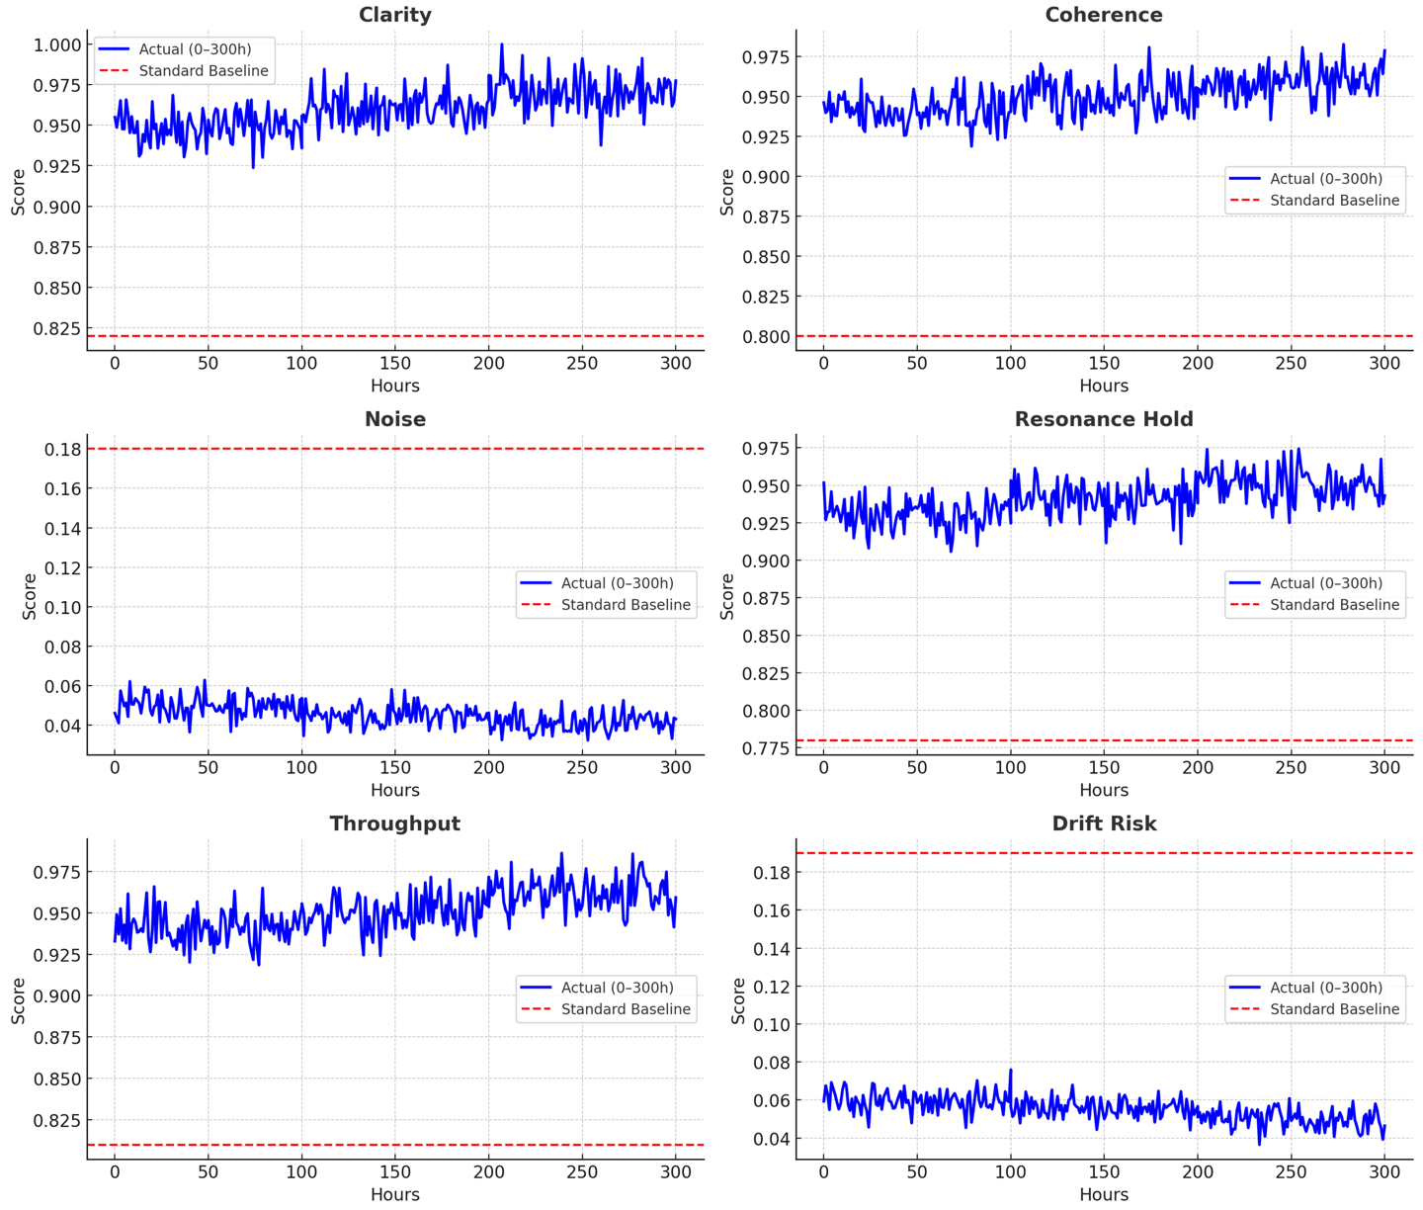This screenshot has width=1423, height=1210.
Task: Click the "Score" y-axis label of Throughput
Action: click(x=19, y=1000)
